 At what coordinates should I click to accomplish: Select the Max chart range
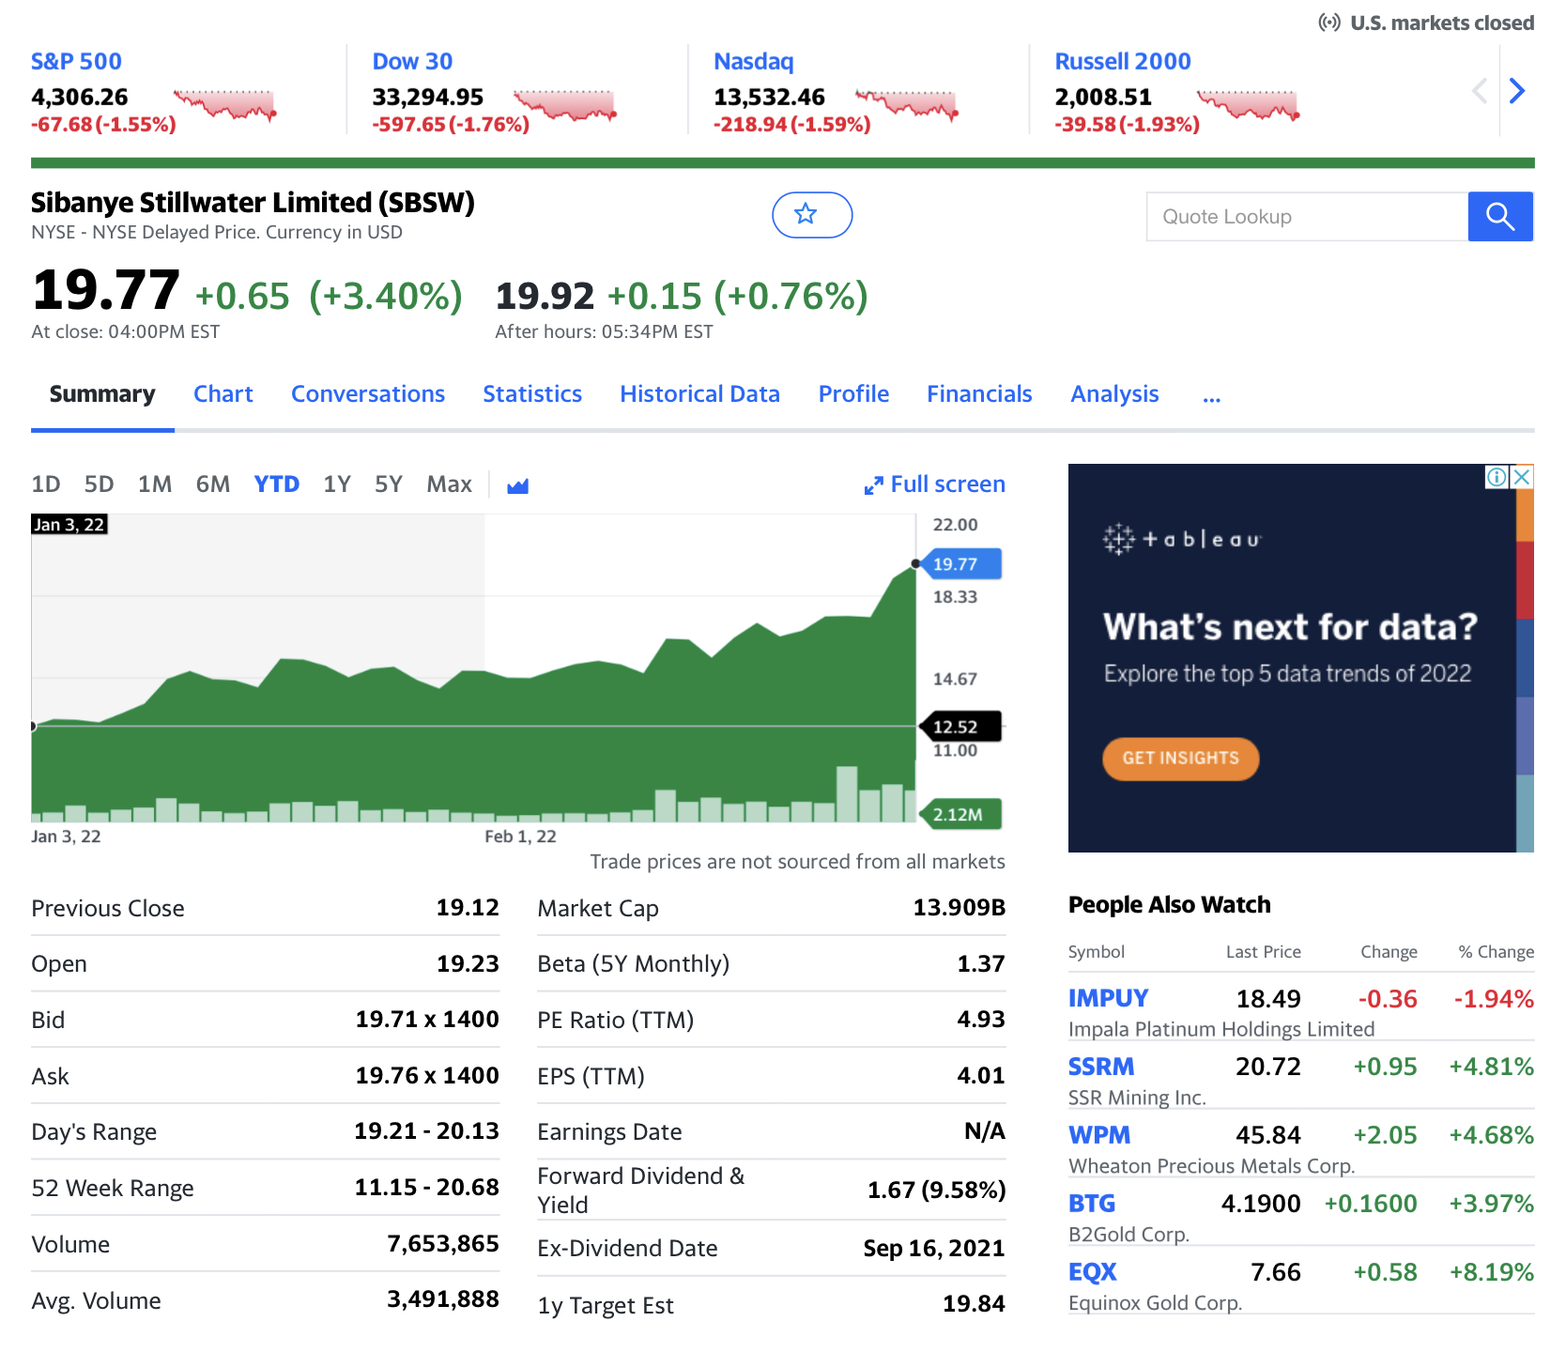pos(450,484)
